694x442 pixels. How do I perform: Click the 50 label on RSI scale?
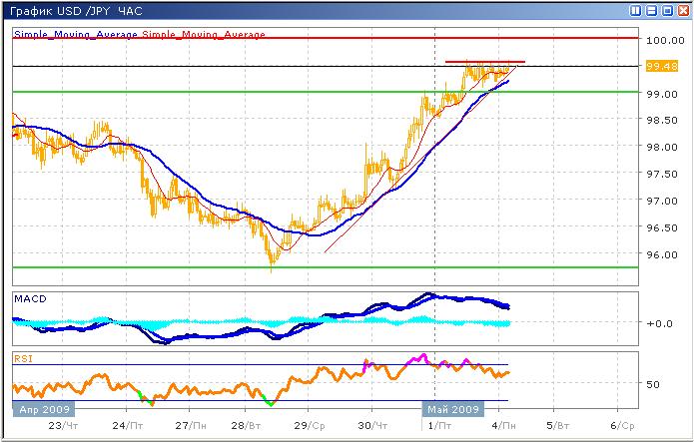pos(653,383)
